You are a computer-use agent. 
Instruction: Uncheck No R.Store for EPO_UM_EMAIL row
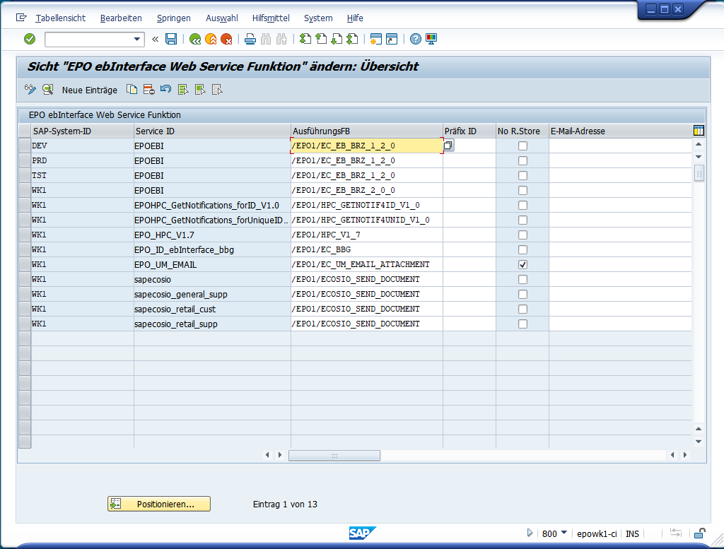(522, 264)
